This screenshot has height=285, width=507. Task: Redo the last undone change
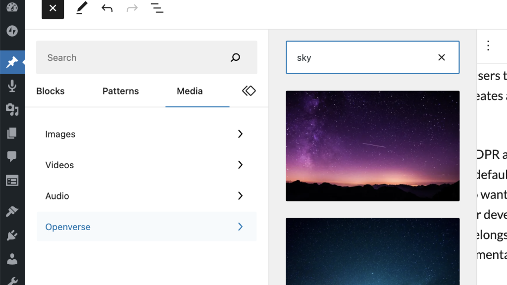pyautogui.click(x=132, y=8)
